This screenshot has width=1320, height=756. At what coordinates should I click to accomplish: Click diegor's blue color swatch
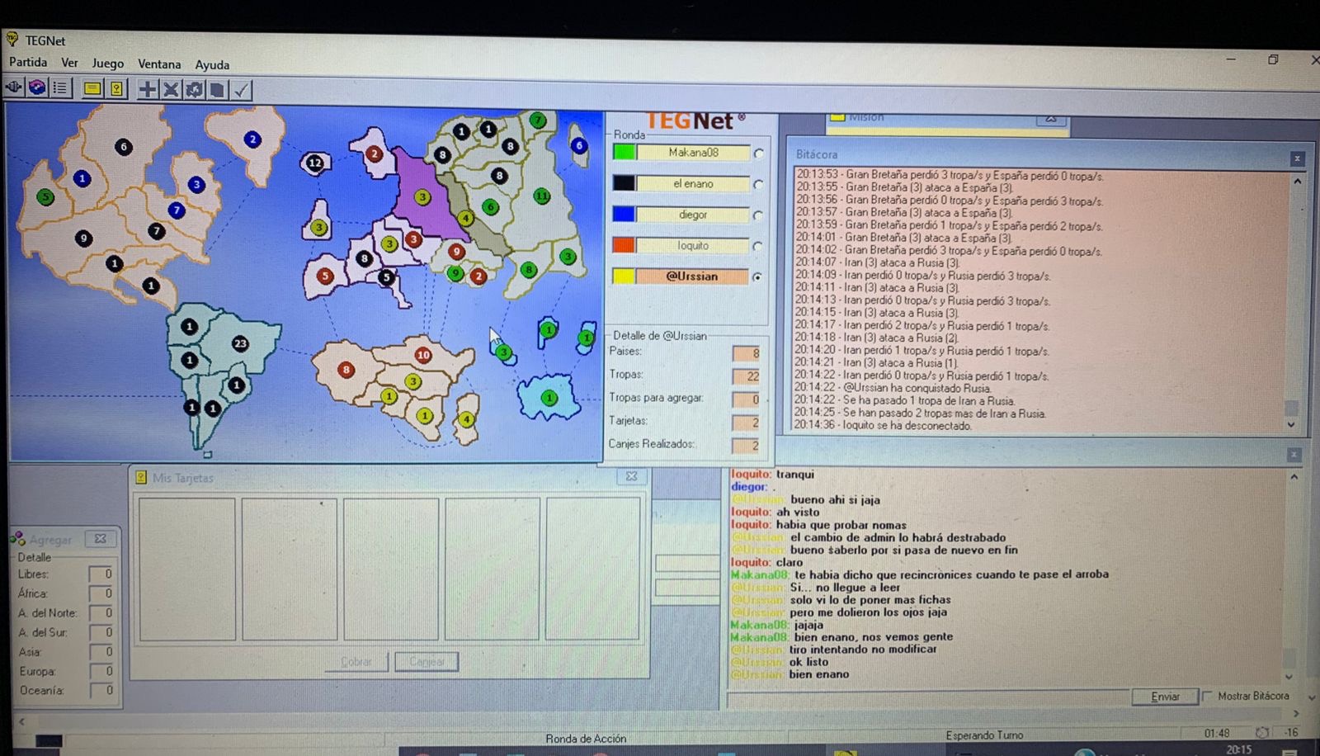624,214
